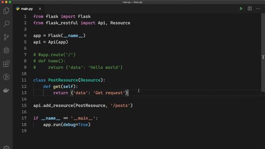Split the editor to the right
This screenshot has height=149, width=265.
[x=250, y=8]
